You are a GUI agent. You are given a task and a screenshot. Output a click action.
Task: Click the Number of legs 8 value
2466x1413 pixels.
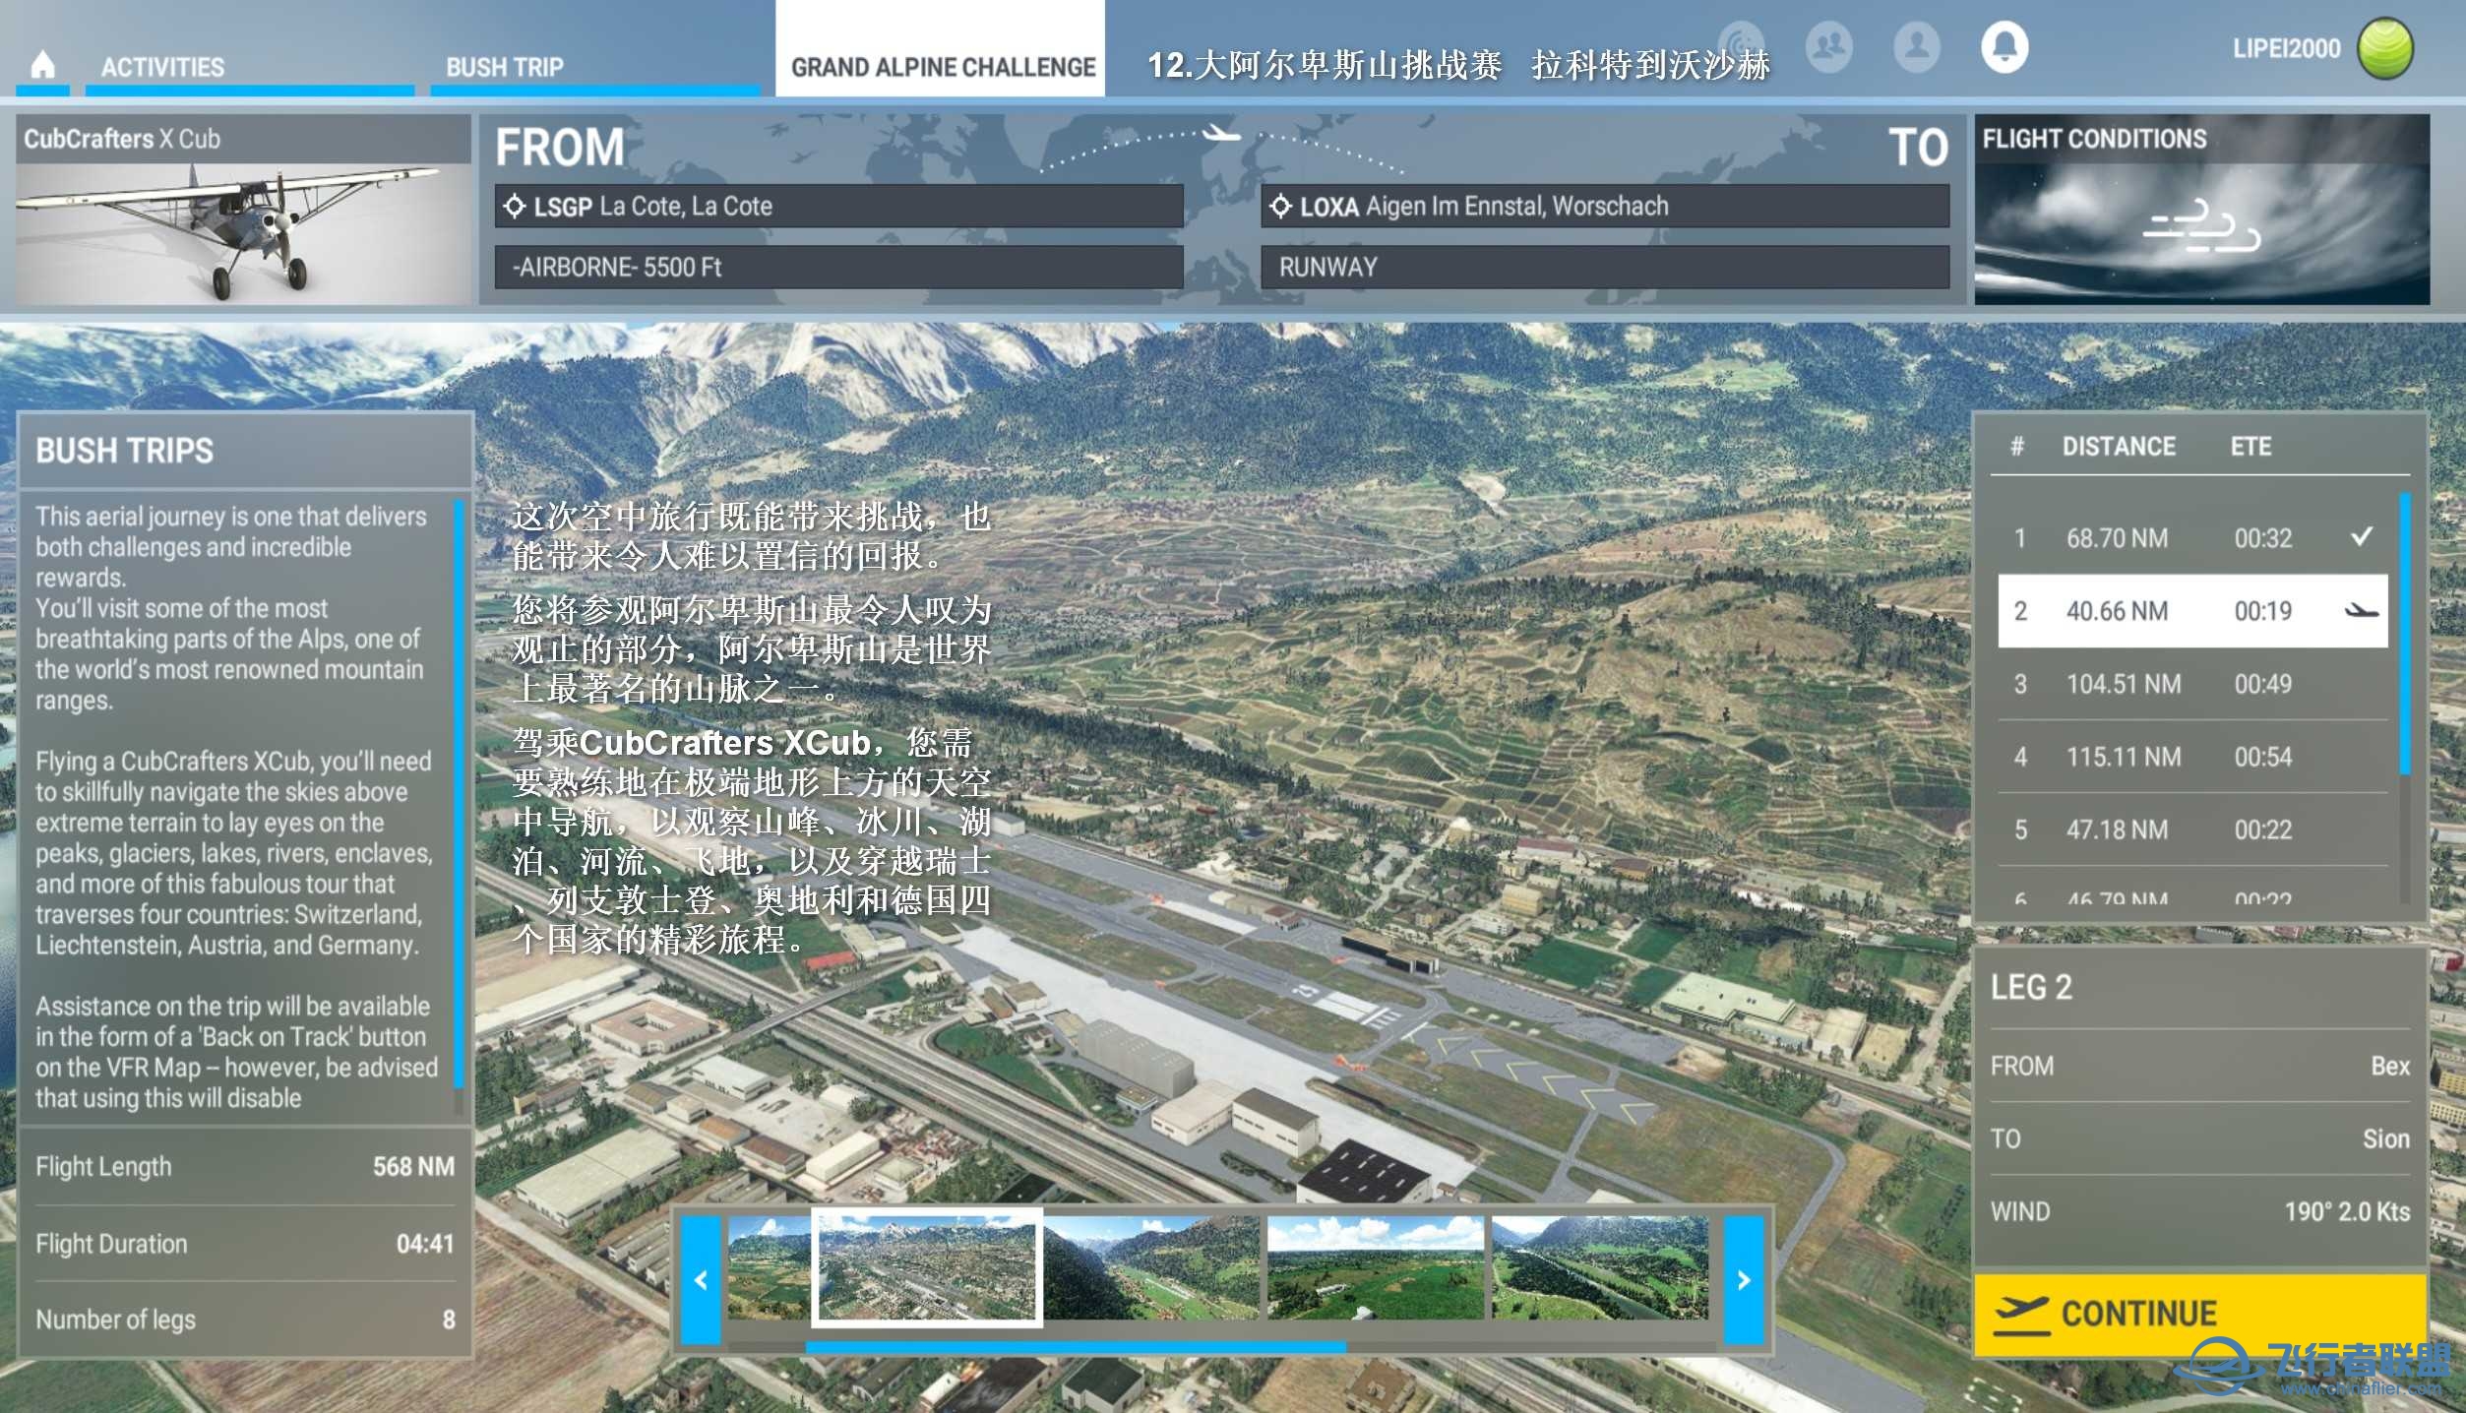[449, 1320]
